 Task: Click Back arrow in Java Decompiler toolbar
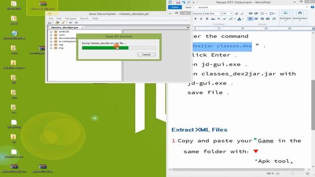(70, 23)
